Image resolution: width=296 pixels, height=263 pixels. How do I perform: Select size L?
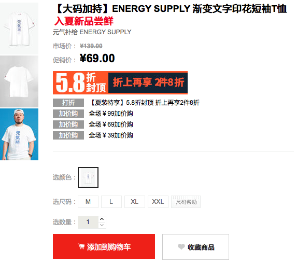click(x=111, y=202)
